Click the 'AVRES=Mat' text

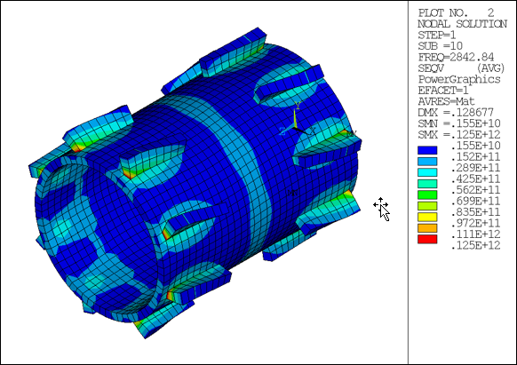[x=447, y=101]
